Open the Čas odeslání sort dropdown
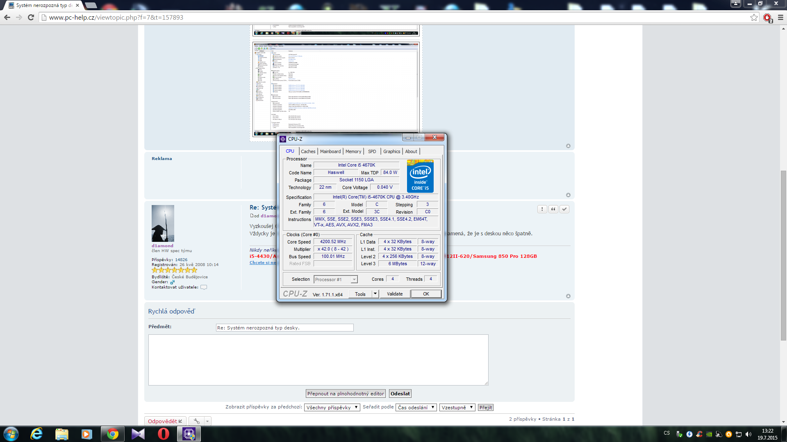787x442 pixels. tap(416, 408)
